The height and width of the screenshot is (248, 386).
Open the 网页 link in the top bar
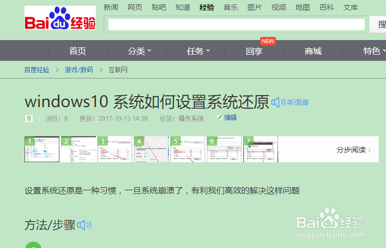click(134, 7)
